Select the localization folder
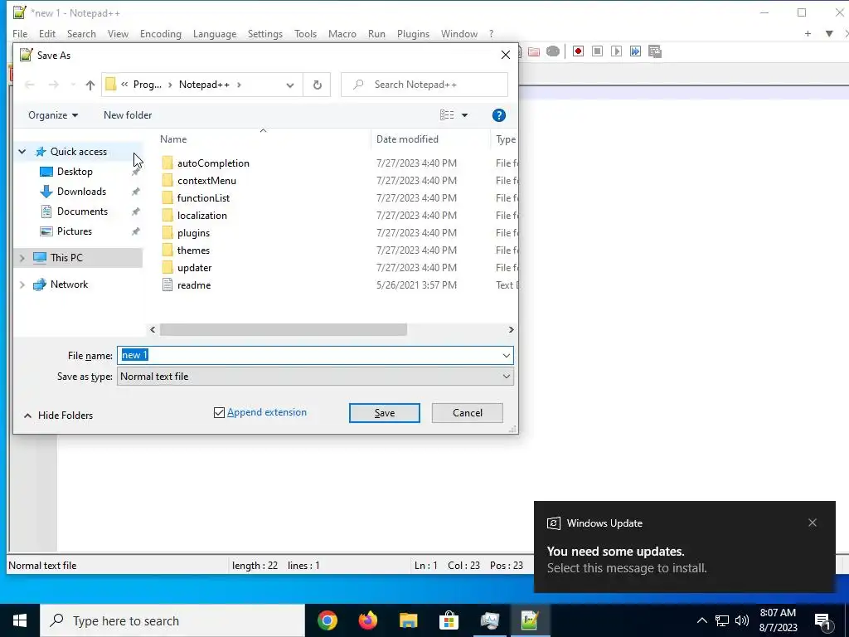Screen dimensions: 849x637 (201, 215)
